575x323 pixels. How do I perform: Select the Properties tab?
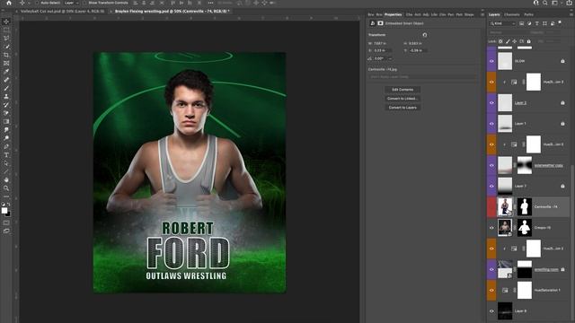pyautogui.click(x=393, y=14)
